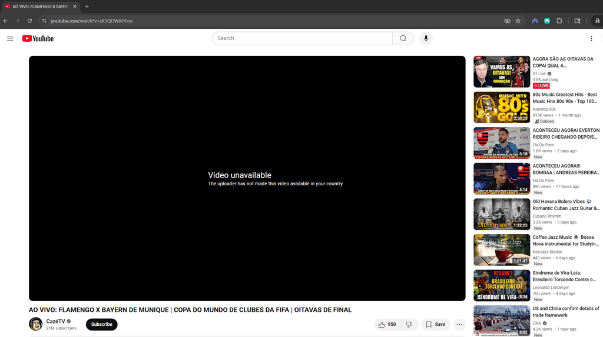Visit the Nonstop 80s channel
Screen dimensions: 603x337
[544, 109]
